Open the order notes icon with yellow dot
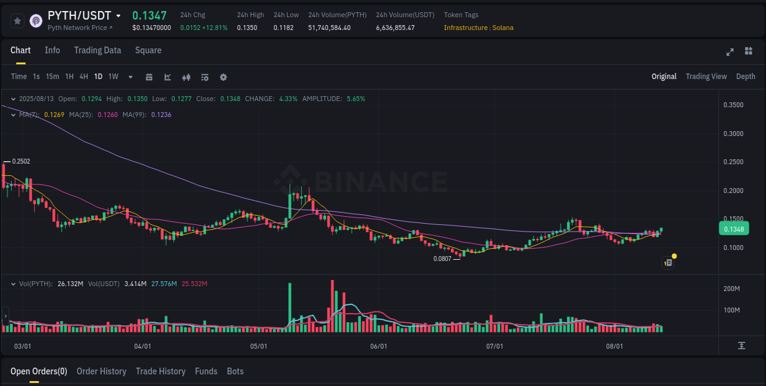This screenshot has width=766, height=386. point(668,262)
